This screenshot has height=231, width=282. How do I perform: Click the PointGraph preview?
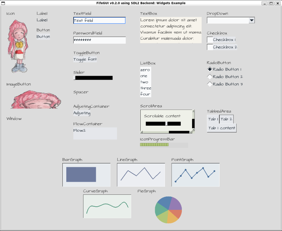pyautogui.click(x=195, y=174)
